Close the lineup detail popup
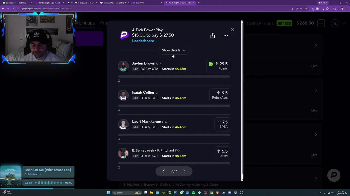350x196 pixels. [232, 29]
